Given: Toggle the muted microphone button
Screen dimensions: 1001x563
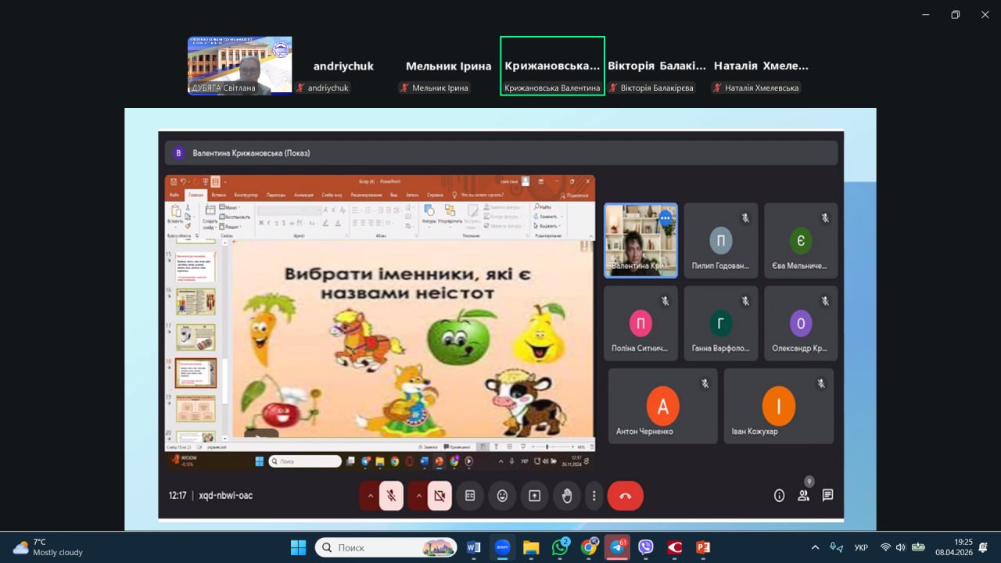Looking at the screenshot, I should tap(391, 496).
